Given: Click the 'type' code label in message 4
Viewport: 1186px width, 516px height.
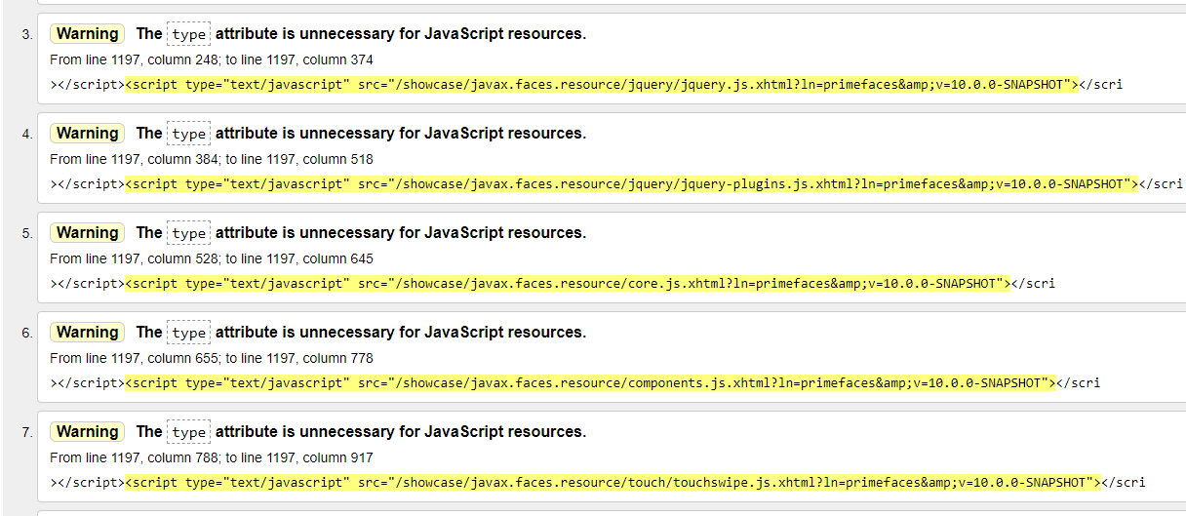Looking at the screenshot, I should coord(189,134).
